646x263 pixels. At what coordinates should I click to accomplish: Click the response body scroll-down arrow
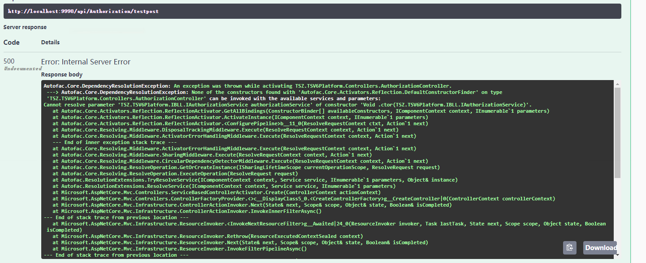618,255
